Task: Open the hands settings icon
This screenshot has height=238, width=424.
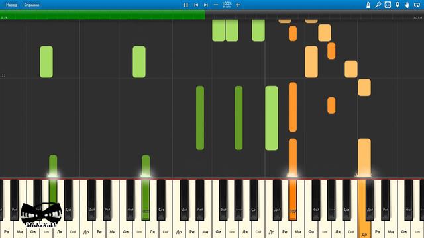Action: (407, 5)
